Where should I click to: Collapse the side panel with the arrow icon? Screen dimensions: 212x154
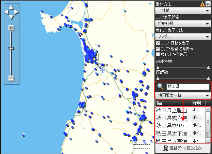coord(208,4)
